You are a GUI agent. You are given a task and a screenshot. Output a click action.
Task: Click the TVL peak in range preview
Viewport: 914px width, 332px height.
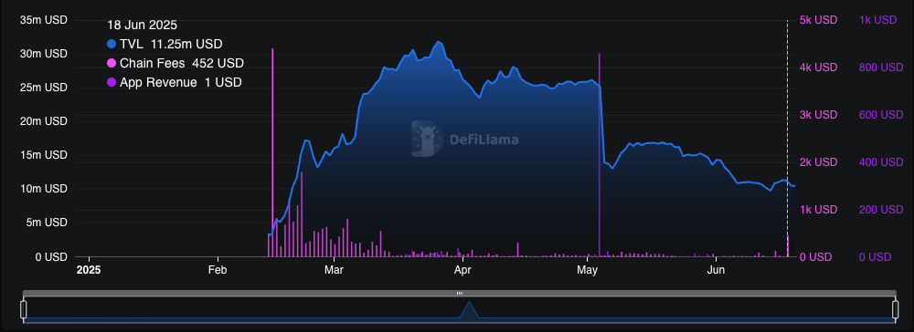pyautogui.click(x=469, y=309)
